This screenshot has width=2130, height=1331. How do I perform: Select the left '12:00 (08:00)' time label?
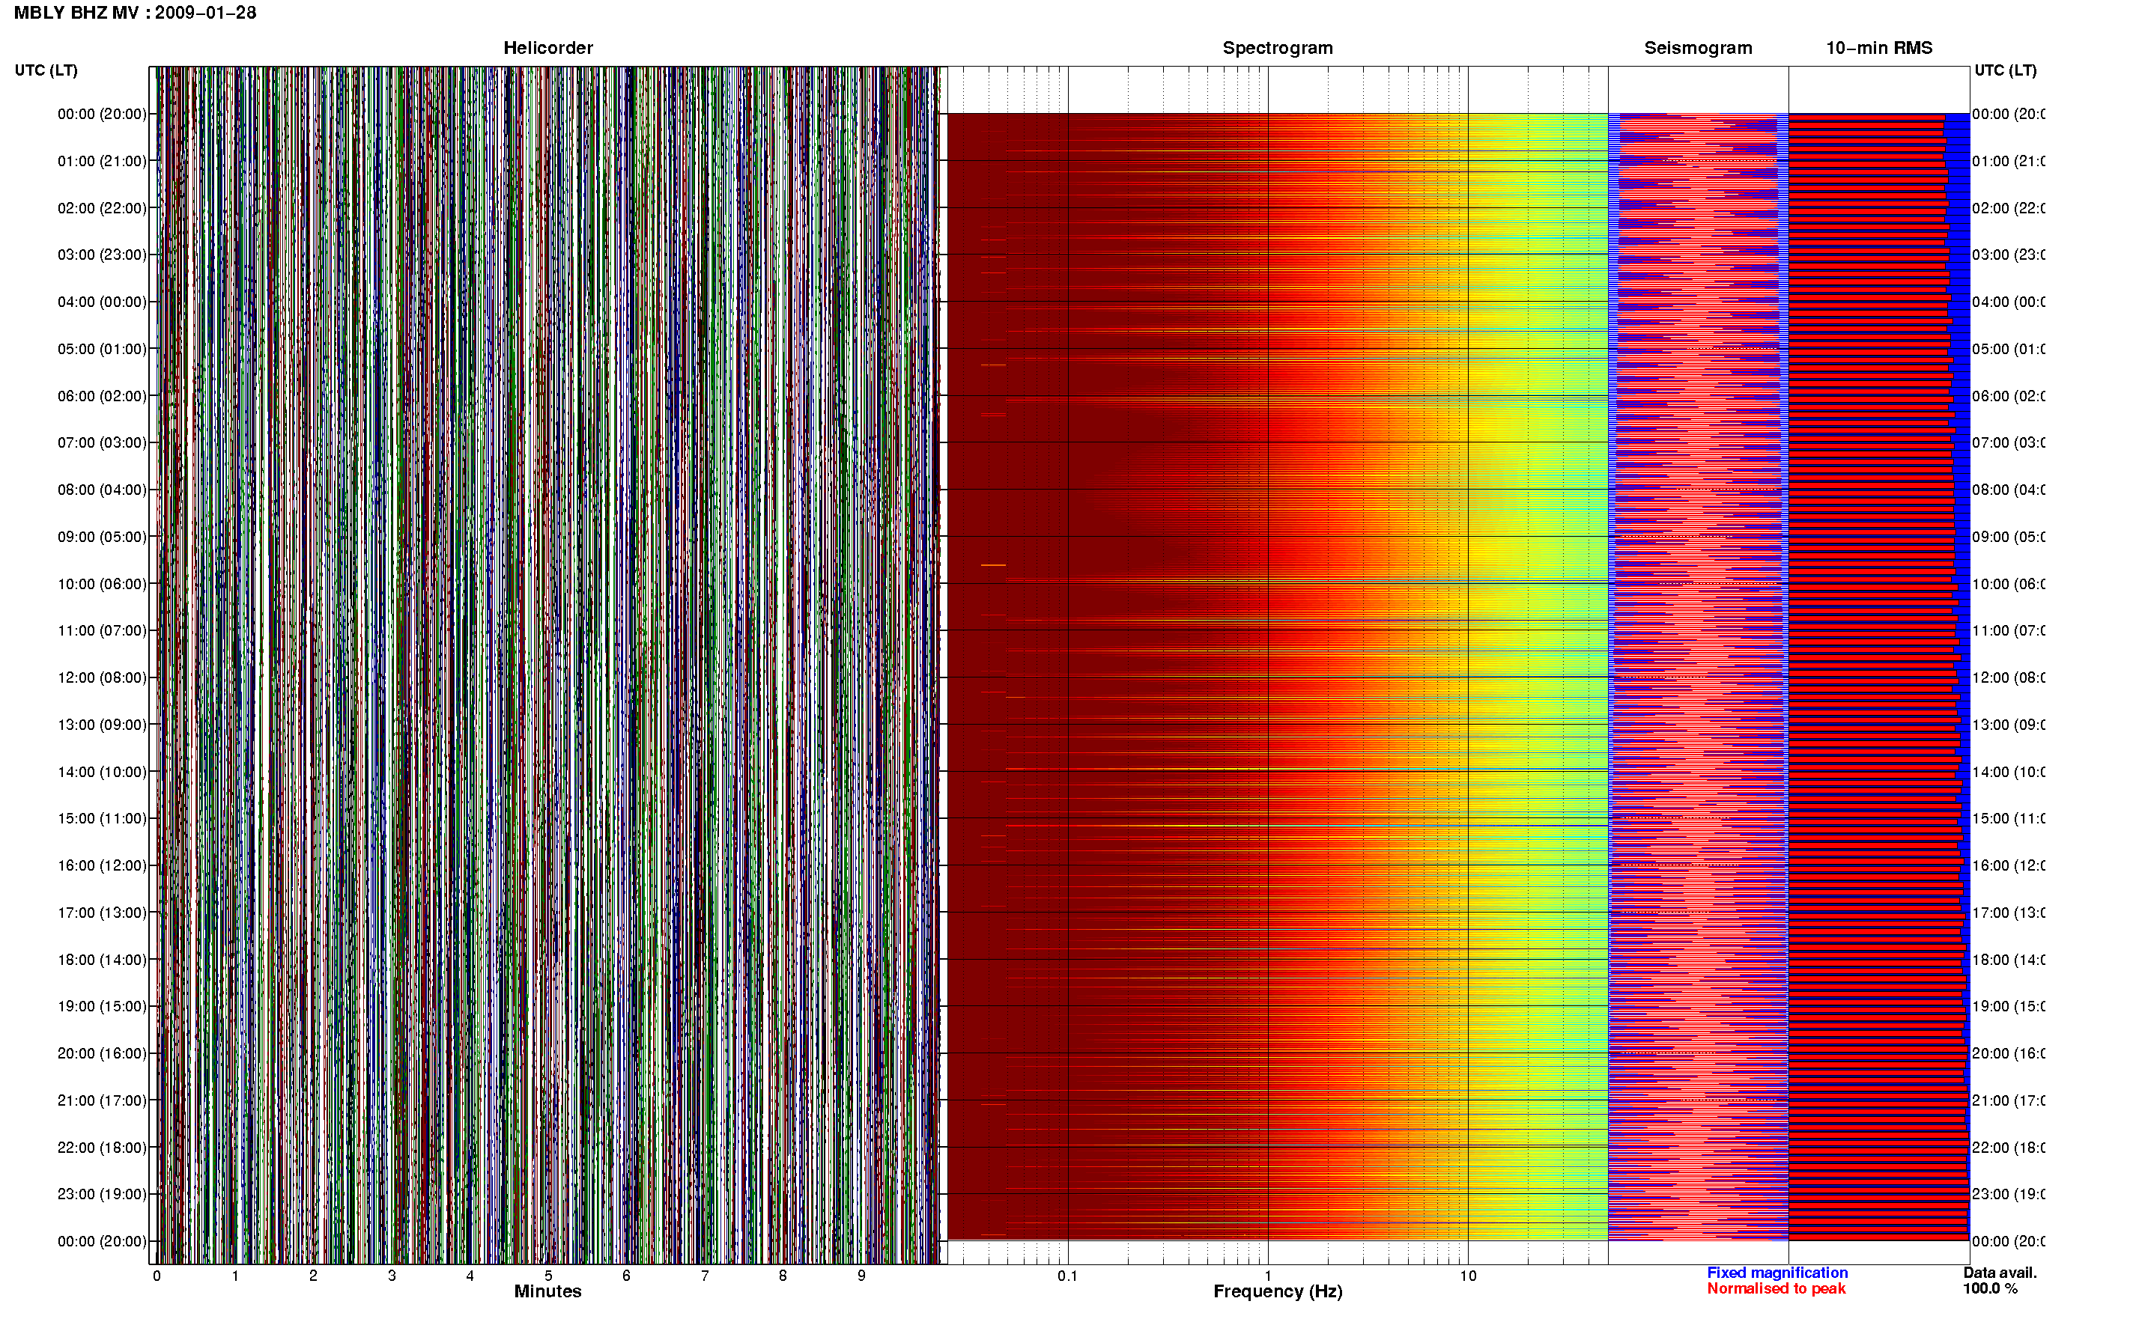(x=102, y=677)
